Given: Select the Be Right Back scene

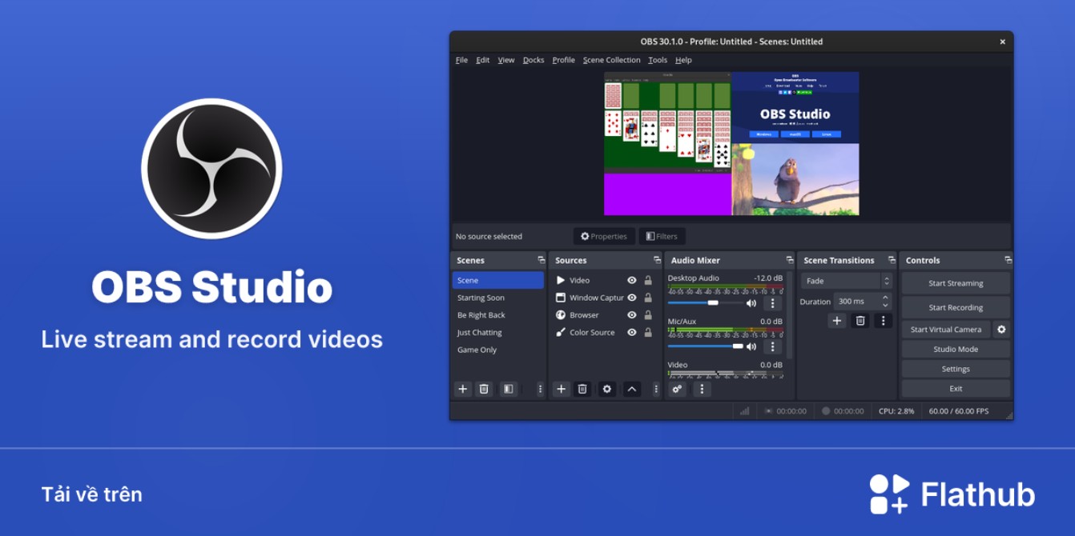Looking at the screenshot, I should [x=497, y=315].
